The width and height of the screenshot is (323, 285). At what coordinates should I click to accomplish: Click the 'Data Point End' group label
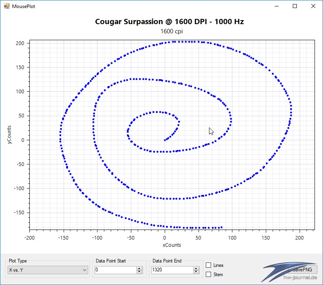click(167, 261)
